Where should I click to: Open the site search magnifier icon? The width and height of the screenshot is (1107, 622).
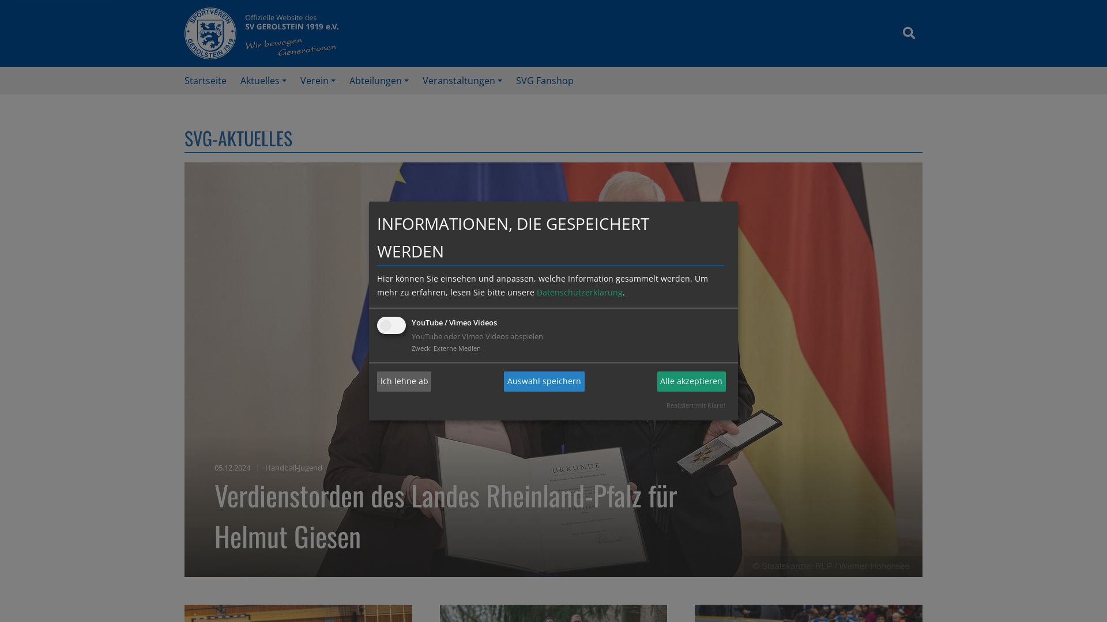pyautogui.click(x=909, y=33)
